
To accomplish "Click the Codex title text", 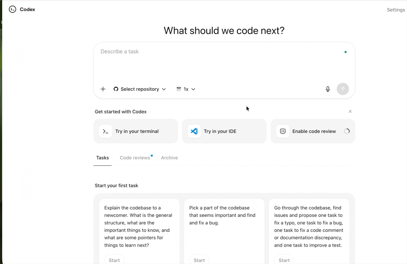I will click(x=27, y=10).
